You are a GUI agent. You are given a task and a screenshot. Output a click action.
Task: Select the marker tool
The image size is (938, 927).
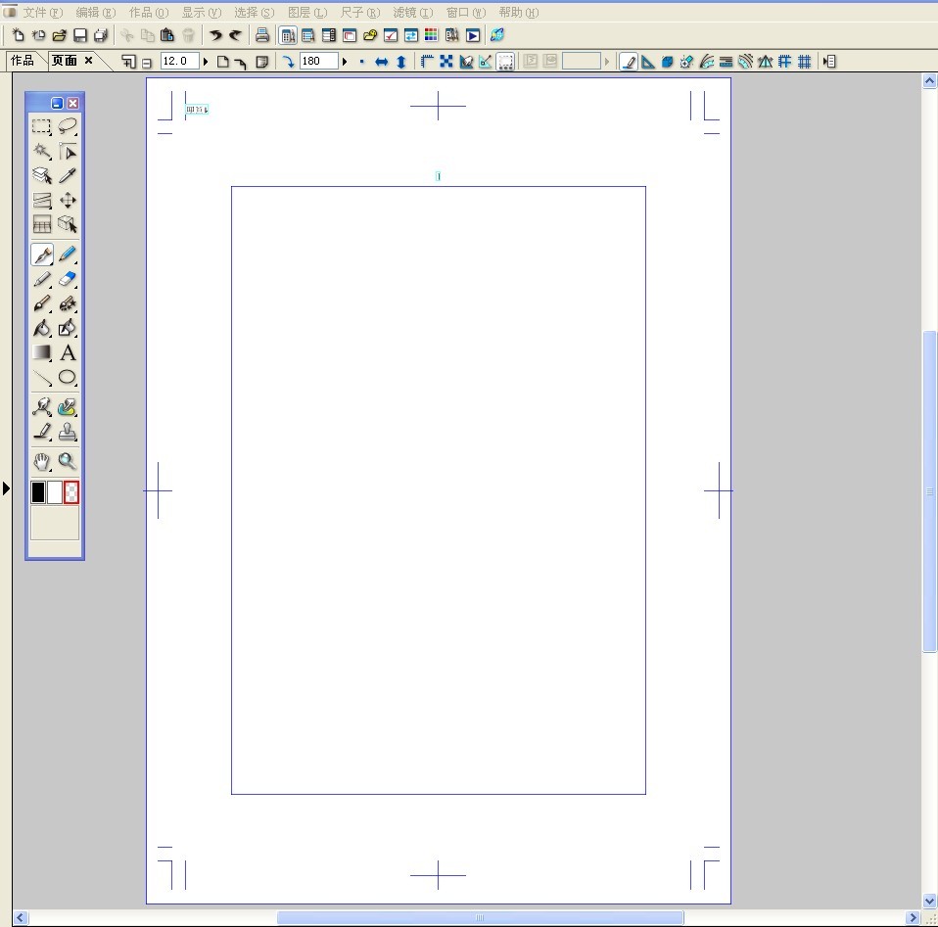tap(41, 279)
